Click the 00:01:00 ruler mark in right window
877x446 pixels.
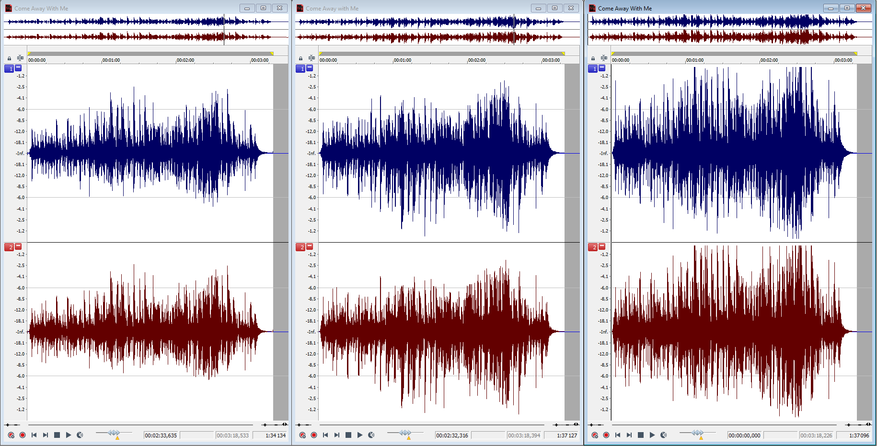[694, 60]
